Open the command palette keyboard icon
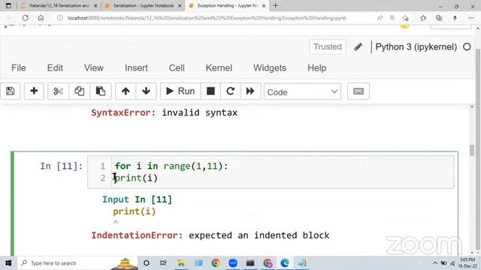Screen dimensions: 481x270 point(358,91)
